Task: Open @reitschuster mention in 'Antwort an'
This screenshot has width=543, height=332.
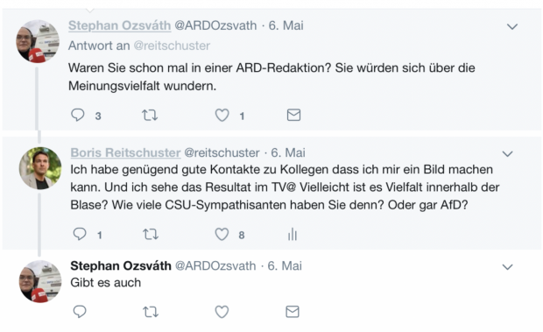Action: 172,46
